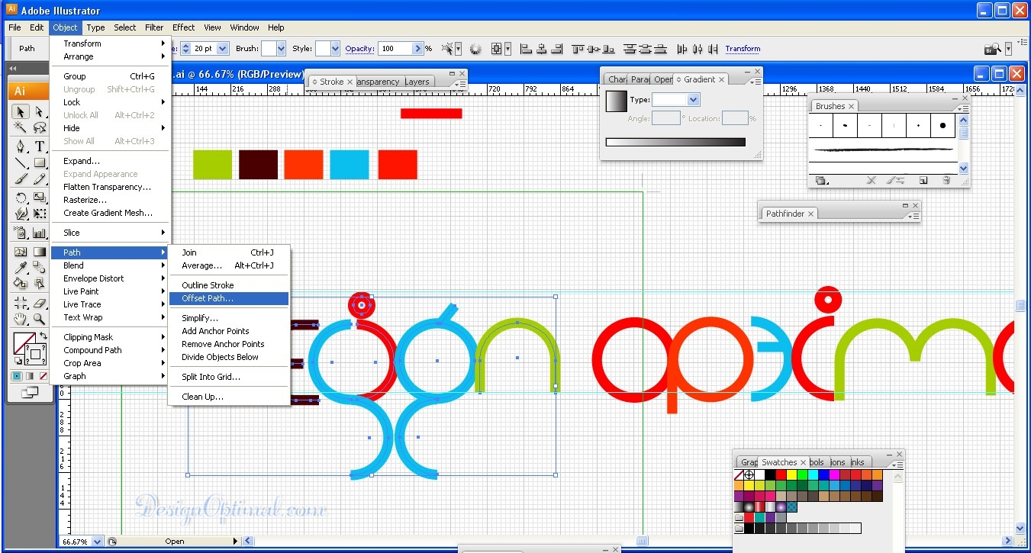Pick the Scale tool
The height and width of the screenshot is (553, 1031).
(39, 198)
